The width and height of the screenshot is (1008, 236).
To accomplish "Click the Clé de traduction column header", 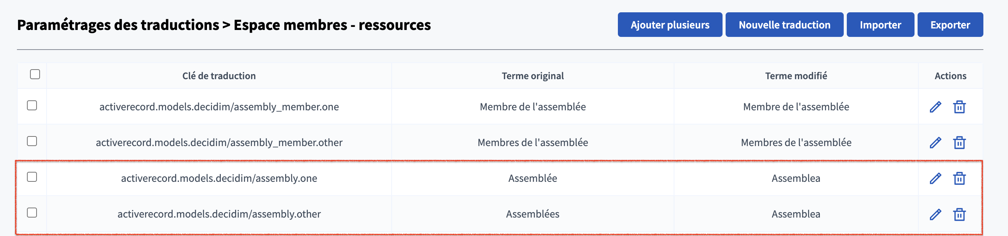I will pos(219,76).
